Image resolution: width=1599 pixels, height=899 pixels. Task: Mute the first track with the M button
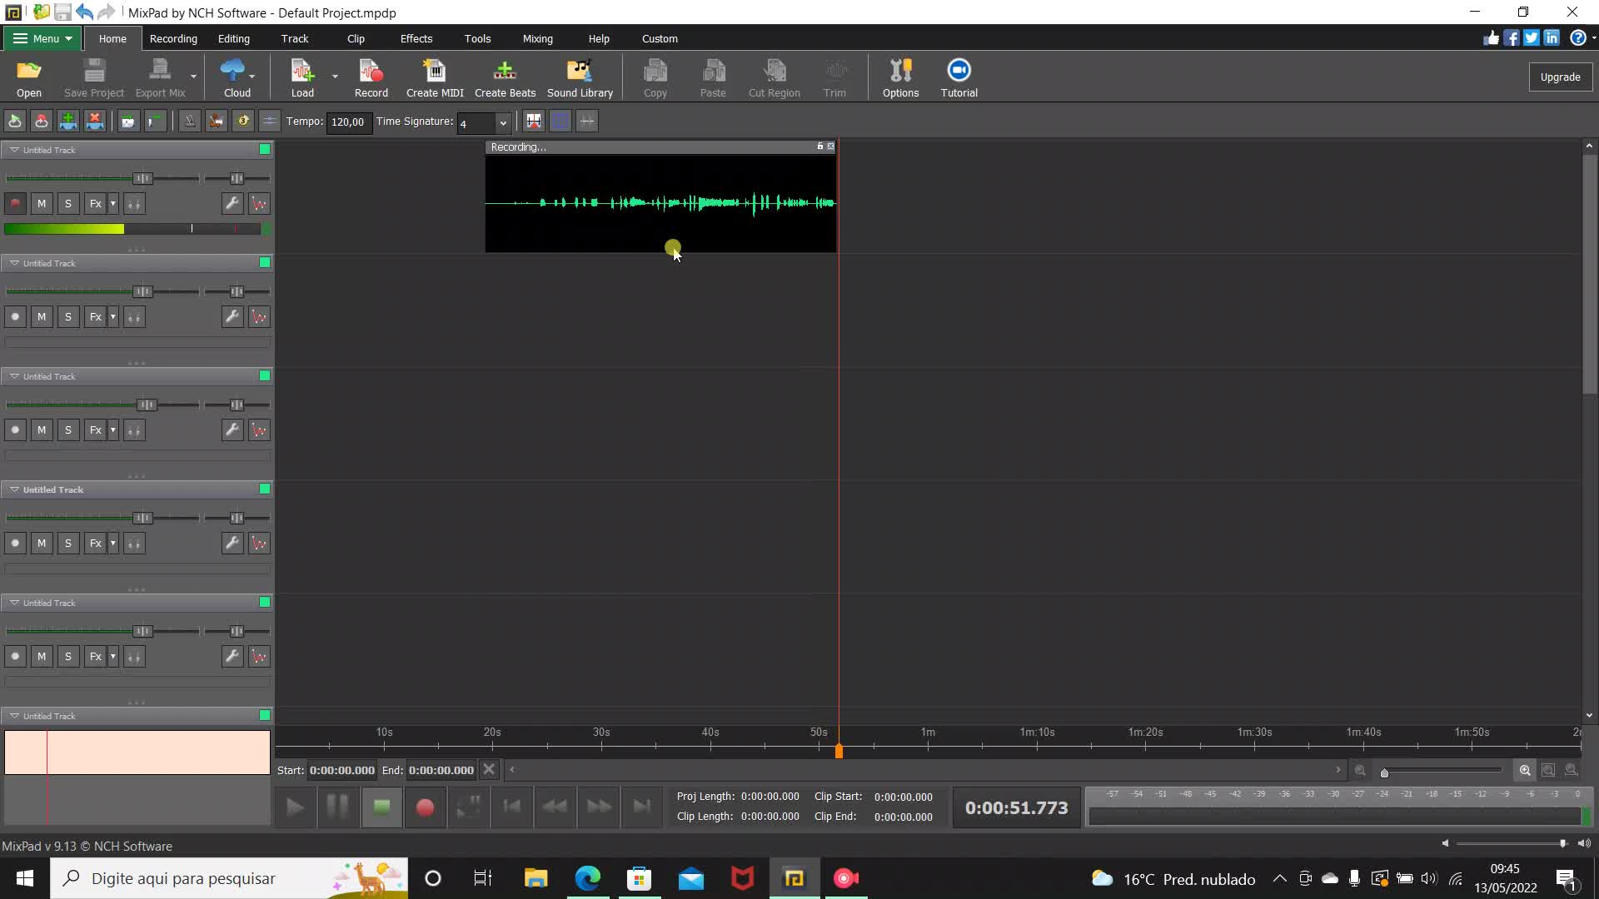(x=42, y=203)
